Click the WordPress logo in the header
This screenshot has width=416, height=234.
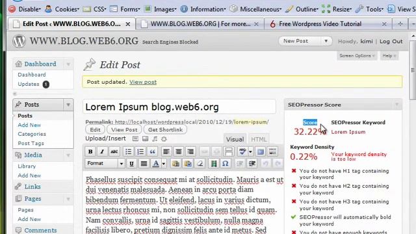click(x=19, y=42)
